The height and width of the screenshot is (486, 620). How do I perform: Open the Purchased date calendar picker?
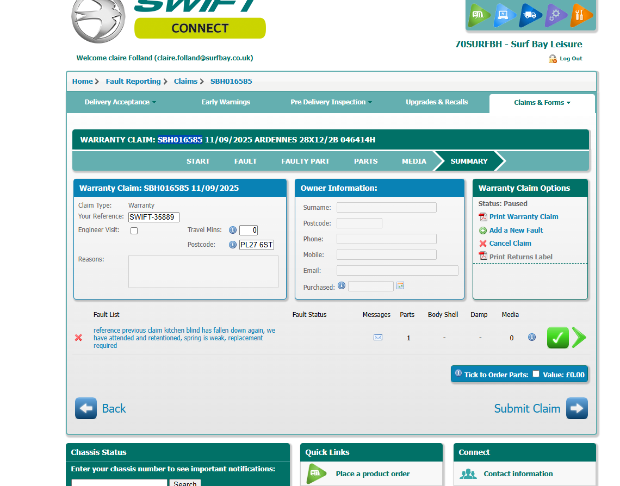click(x=400, y=285)
